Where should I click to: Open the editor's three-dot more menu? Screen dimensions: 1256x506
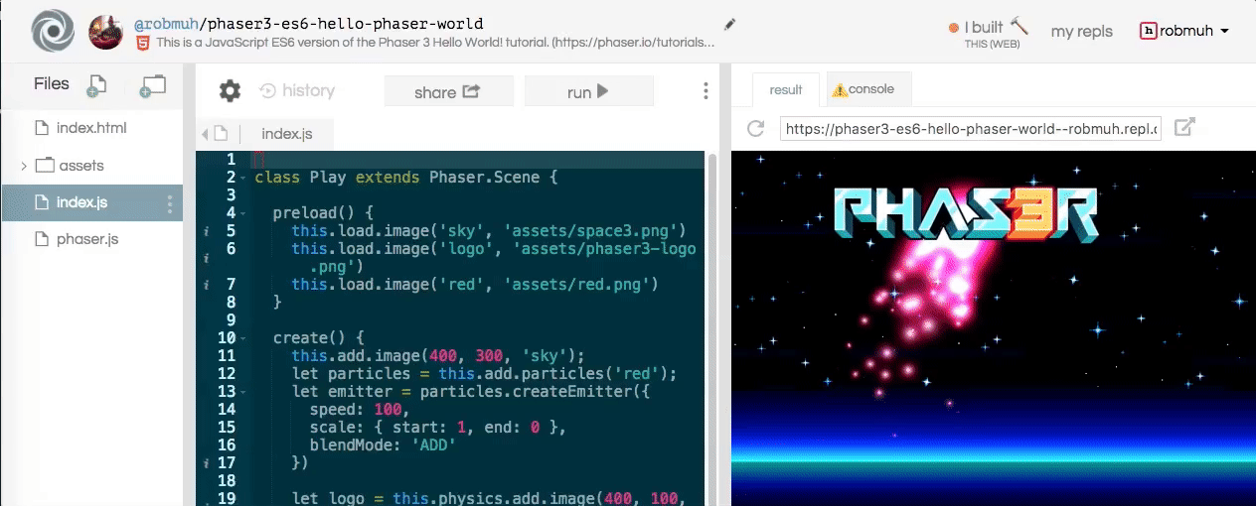[706, 91]
